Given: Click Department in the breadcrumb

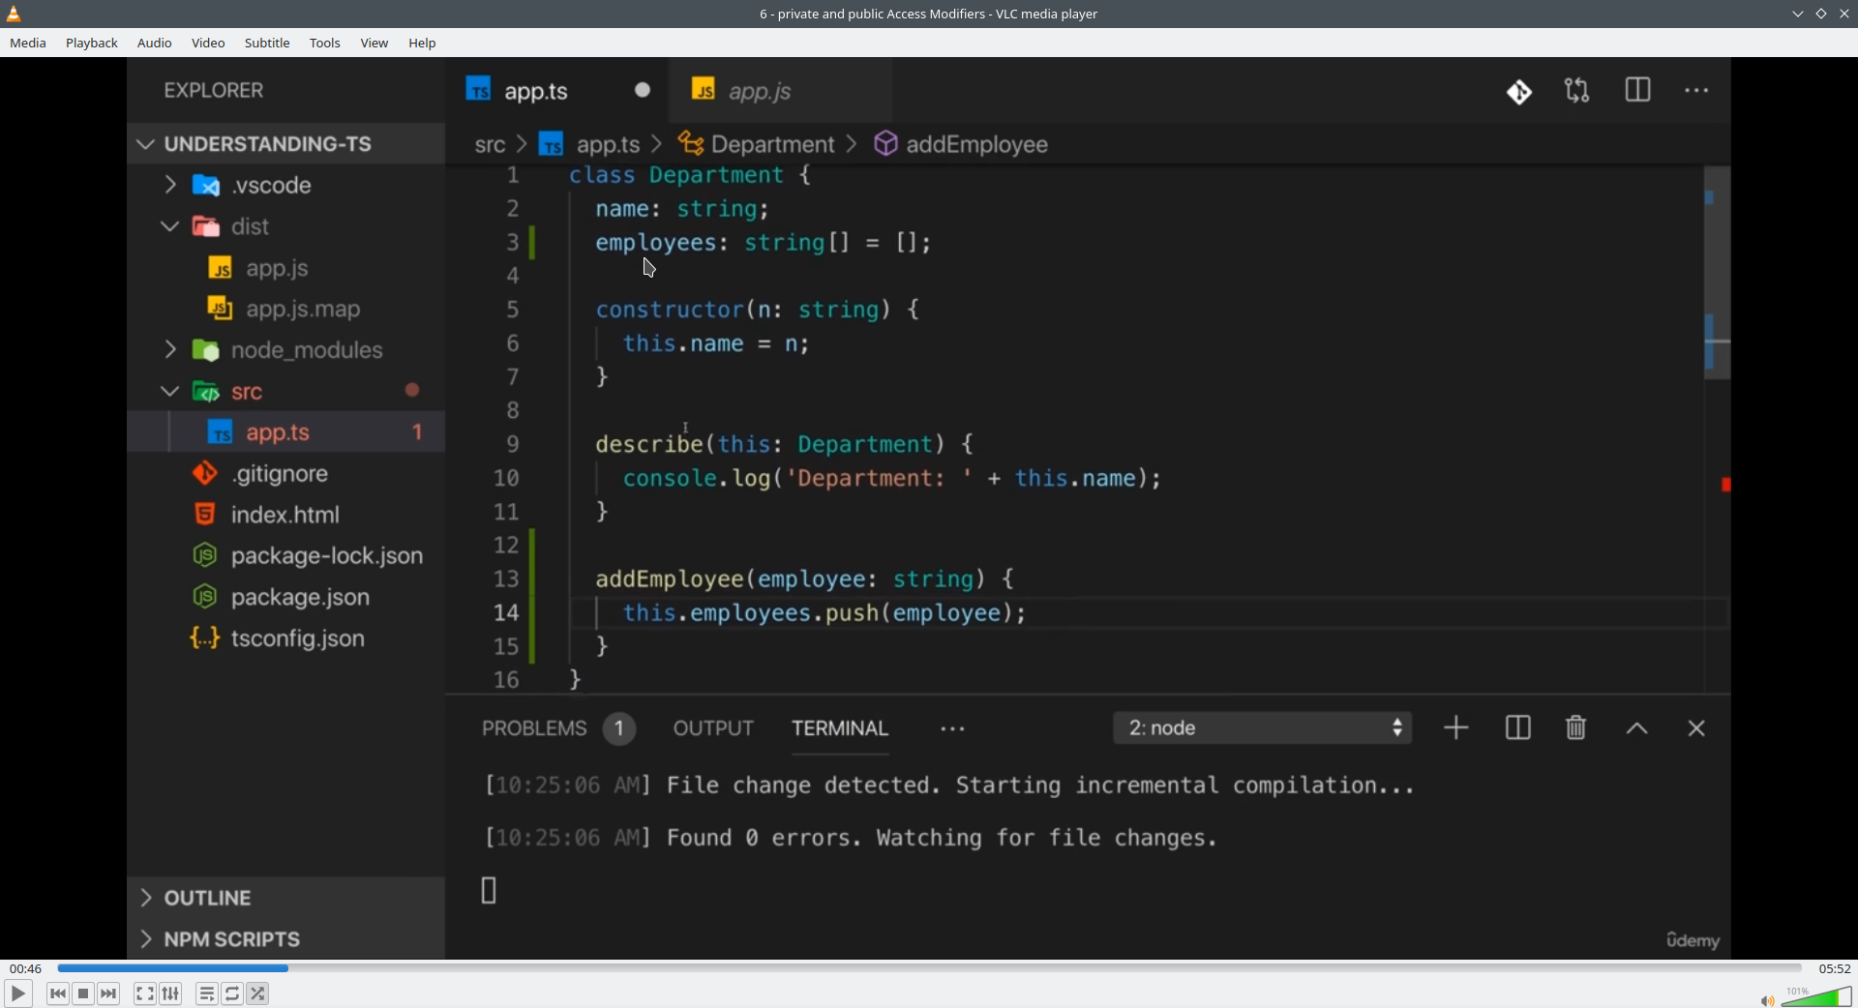Looking at the screenshot, I should point(772,145).
